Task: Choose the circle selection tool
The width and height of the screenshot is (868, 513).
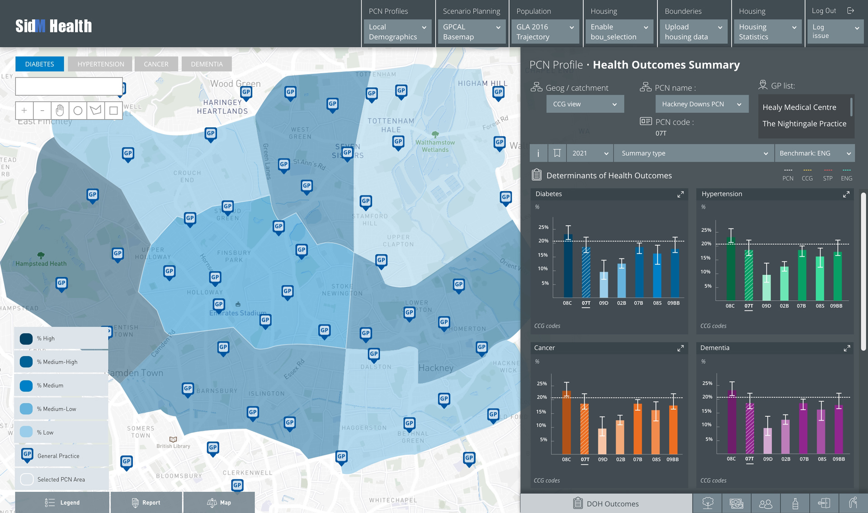Action: click(78, 110)
